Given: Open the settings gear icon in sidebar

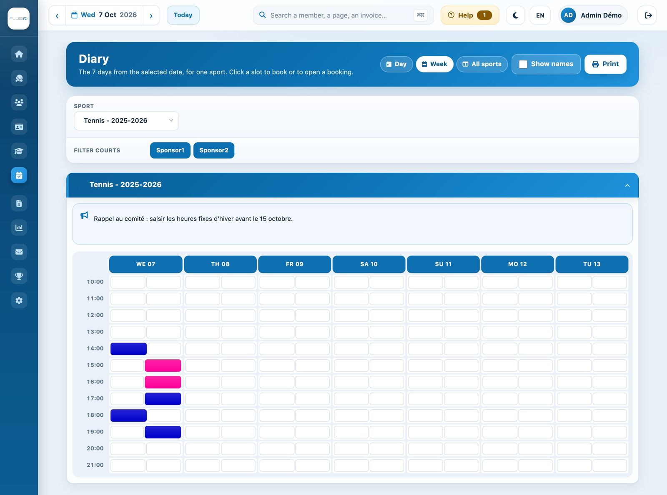Looking at the screenshot, I should click(19, 301).
